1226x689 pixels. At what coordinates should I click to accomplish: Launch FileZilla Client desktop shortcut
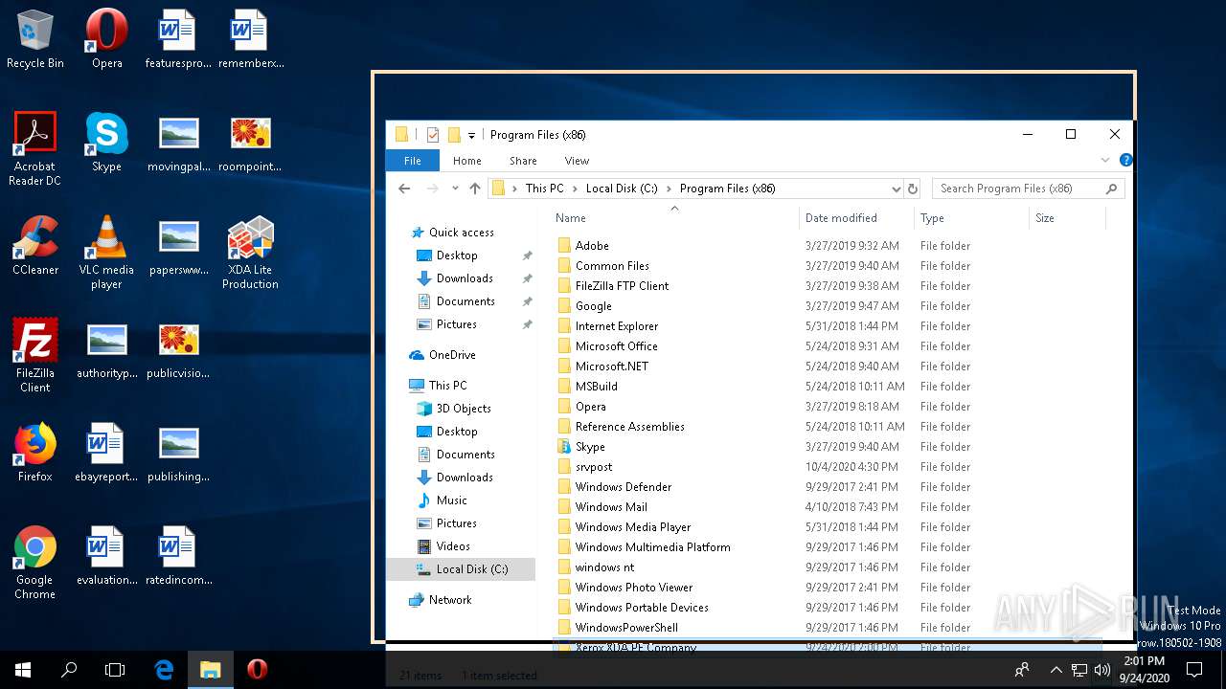tap(35, 355)
